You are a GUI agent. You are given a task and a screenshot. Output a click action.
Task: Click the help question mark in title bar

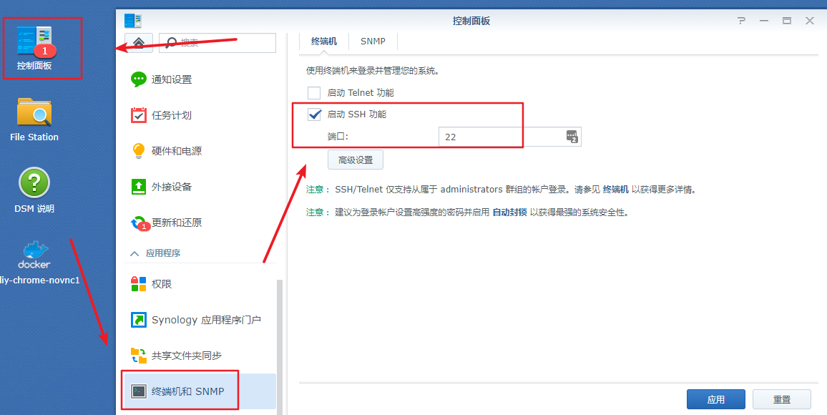tap(742, 21)
